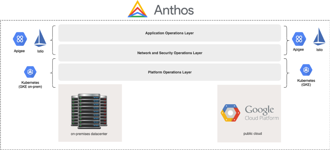This screenshot has width=330, height=150.
Task: Click the Anthos title text
Action: coord(174,10)
